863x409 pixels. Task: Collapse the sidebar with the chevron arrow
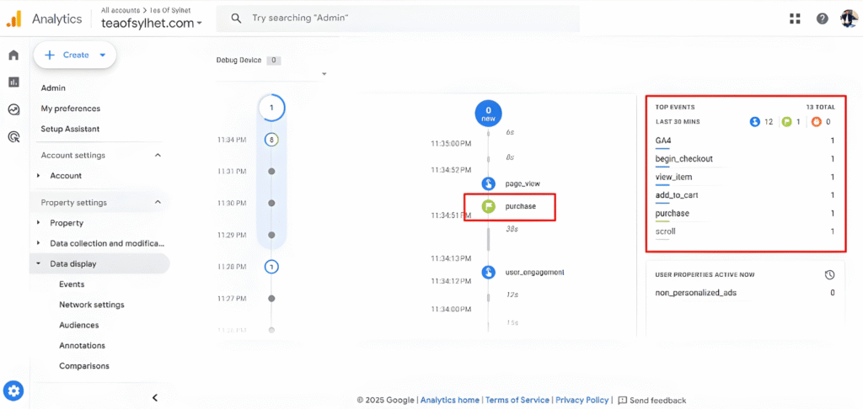[155, 397]
